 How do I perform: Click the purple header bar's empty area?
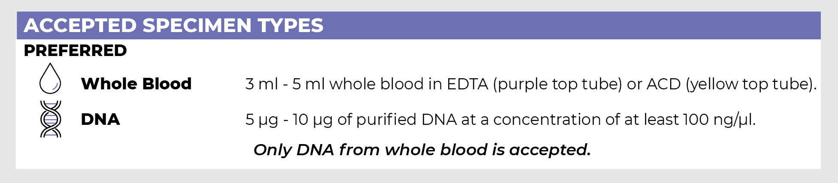(571, 26)
